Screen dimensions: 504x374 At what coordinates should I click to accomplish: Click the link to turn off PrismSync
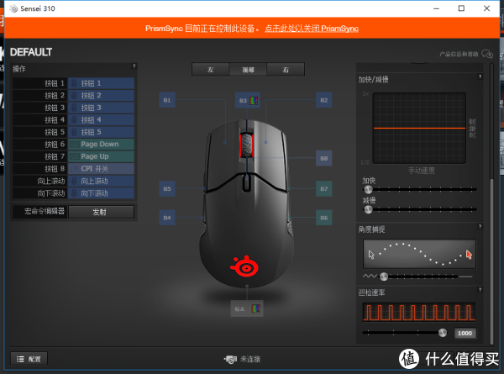pyautogui.click(x=312, y=29)
